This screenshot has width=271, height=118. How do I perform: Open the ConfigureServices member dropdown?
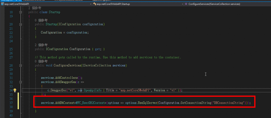coord(227,4)
